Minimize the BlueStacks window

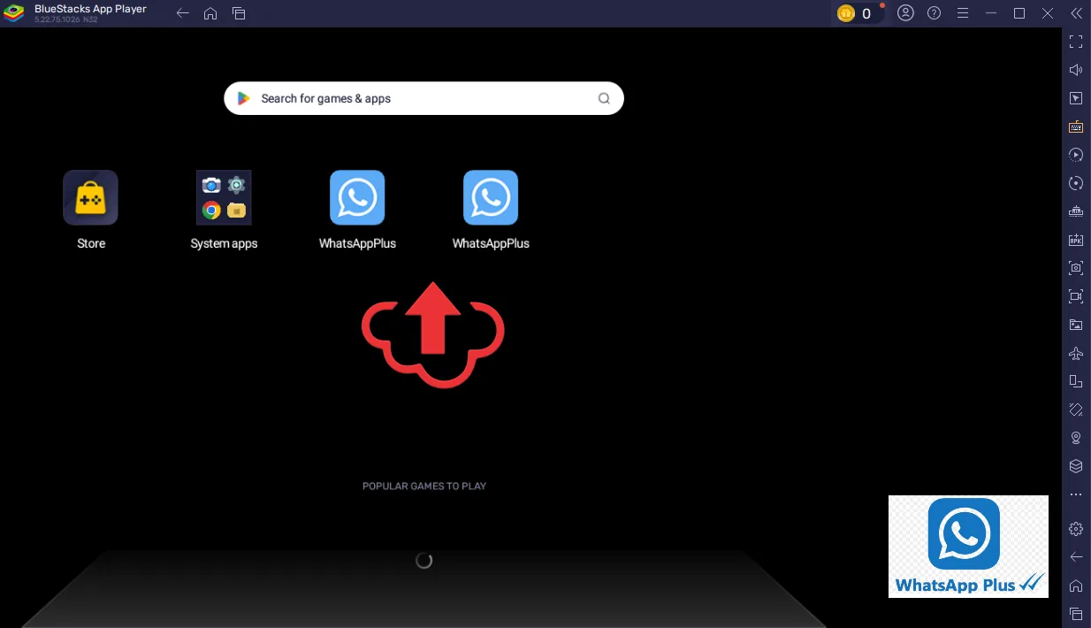tap(991, 13)
